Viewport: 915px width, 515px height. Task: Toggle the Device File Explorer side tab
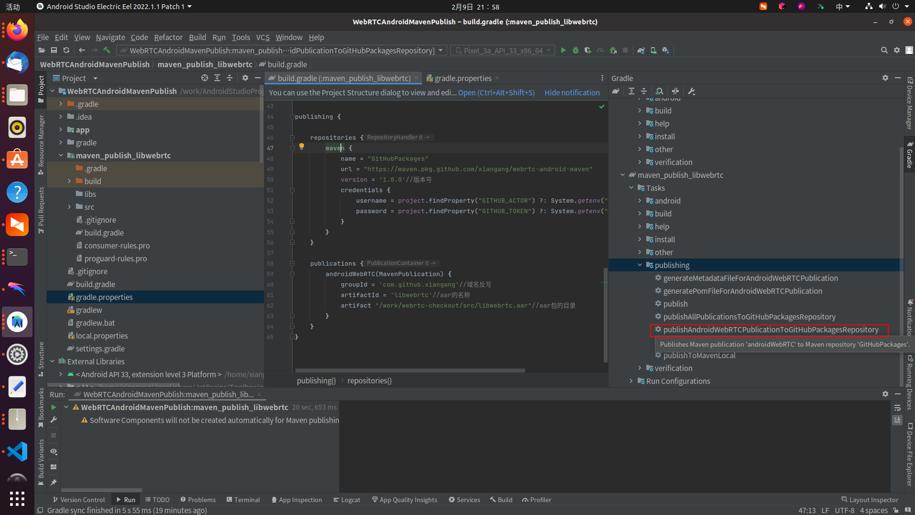[910, 454]
